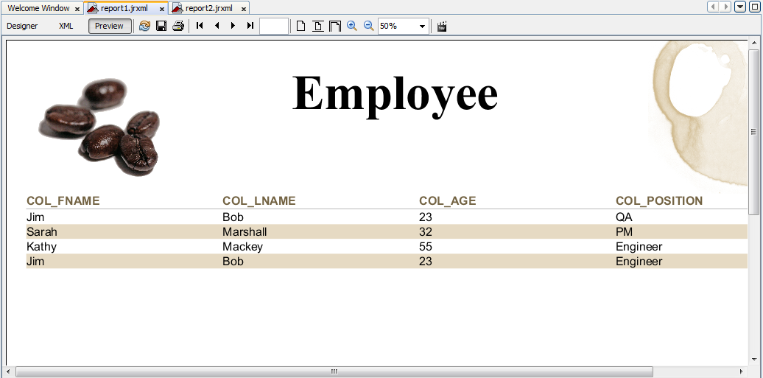Click the Mackey last name cell
This screenshot has width=763, height=378.
243,247
